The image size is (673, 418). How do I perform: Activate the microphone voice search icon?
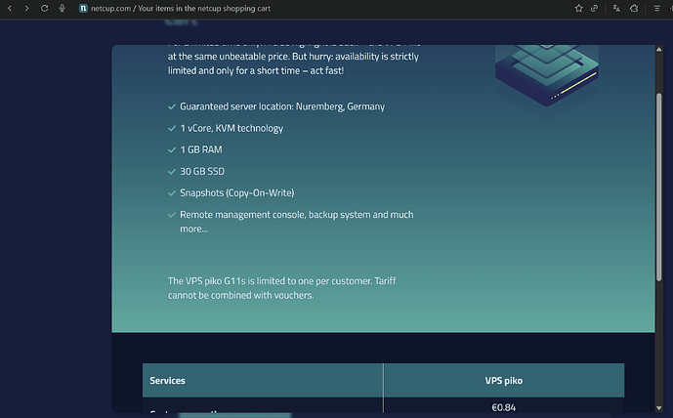(63, 8)
